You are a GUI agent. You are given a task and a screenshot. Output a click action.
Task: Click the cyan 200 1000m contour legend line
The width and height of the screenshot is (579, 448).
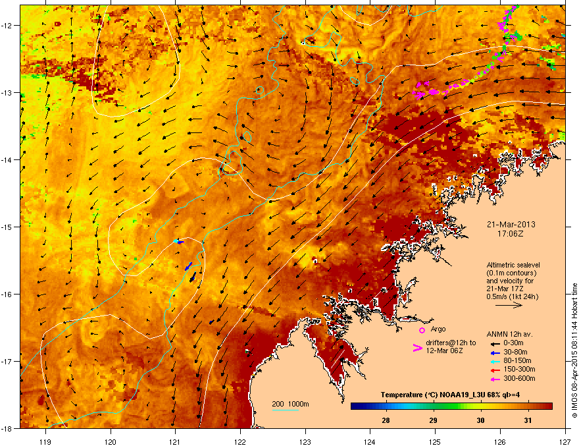point(286,410)
